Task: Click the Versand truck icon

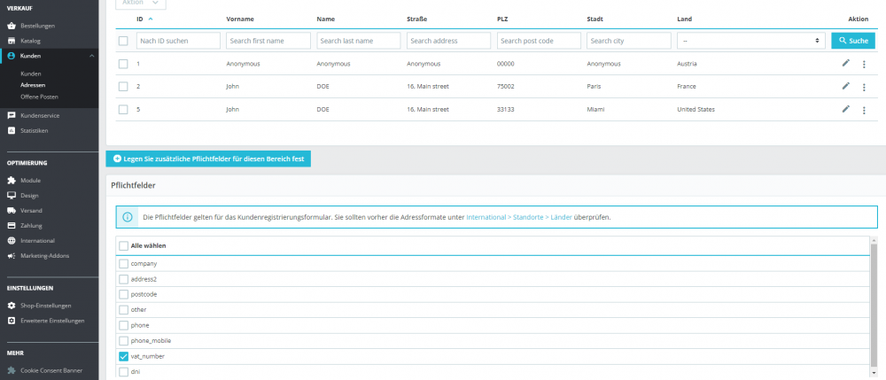Action: pos(11,211)
